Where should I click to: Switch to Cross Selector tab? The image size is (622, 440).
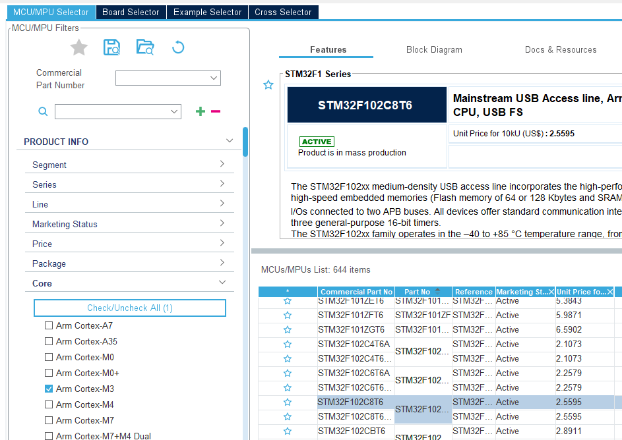point(283,13)
